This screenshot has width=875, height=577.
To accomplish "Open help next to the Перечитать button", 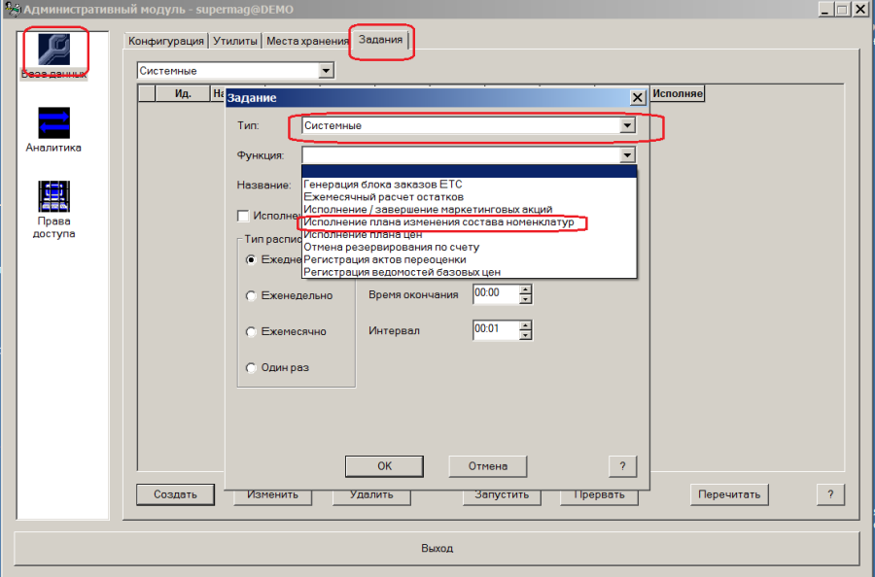I will [x=830, y=494].
